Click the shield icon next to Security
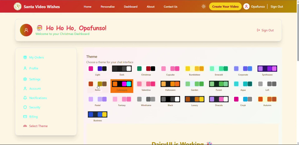This screenshot has width=299, height=145. pos(25,107)
